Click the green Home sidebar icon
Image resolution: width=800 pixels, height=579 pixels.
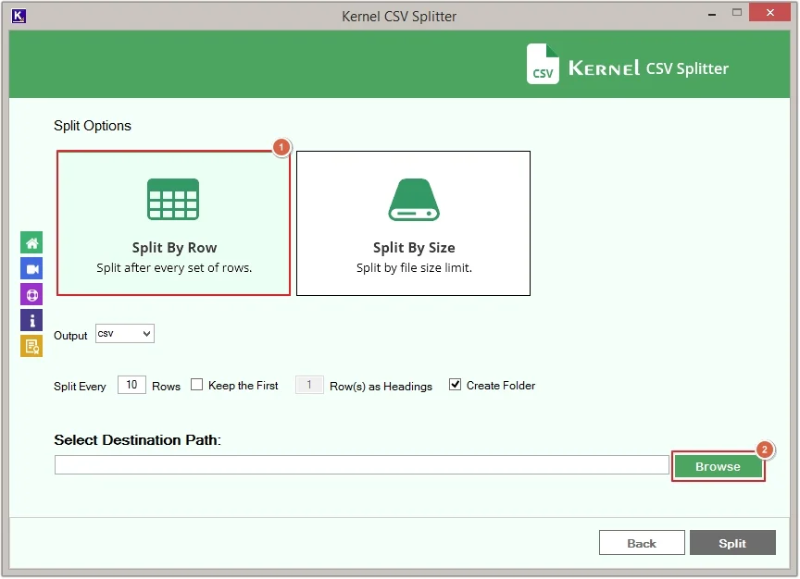point(31,243)
